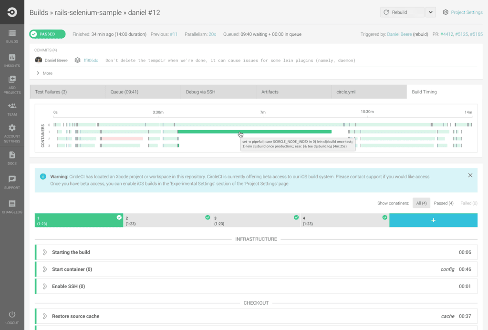Click the Logout power icon
488x330 pixels.
pyautogui.click(x=12, y=317)
